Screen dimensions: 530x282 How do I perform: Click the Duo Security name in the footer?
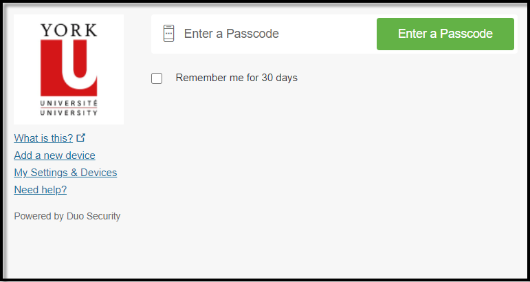coord(93,216)
